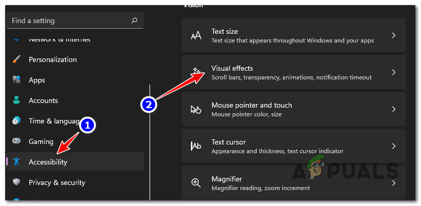The height and width of the screenshot is (206, 421).
Task: Expand Text cursor chevron arrow
Action: [394, 146]
